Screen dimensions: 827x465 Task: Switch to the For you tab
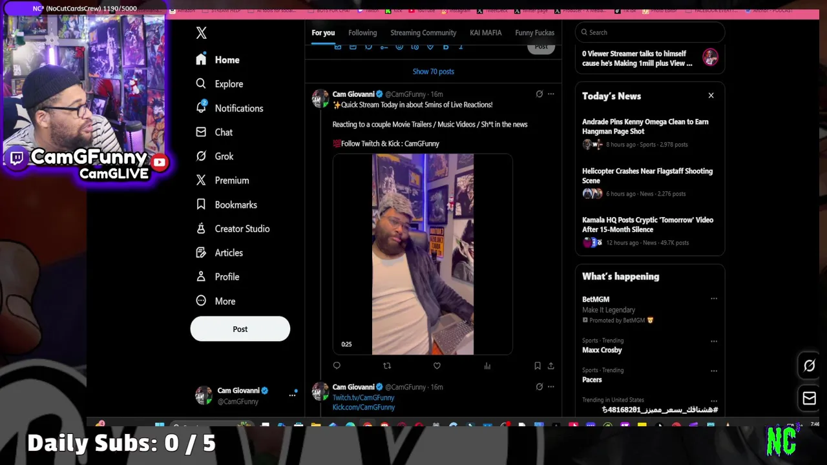tap(323, 33)
